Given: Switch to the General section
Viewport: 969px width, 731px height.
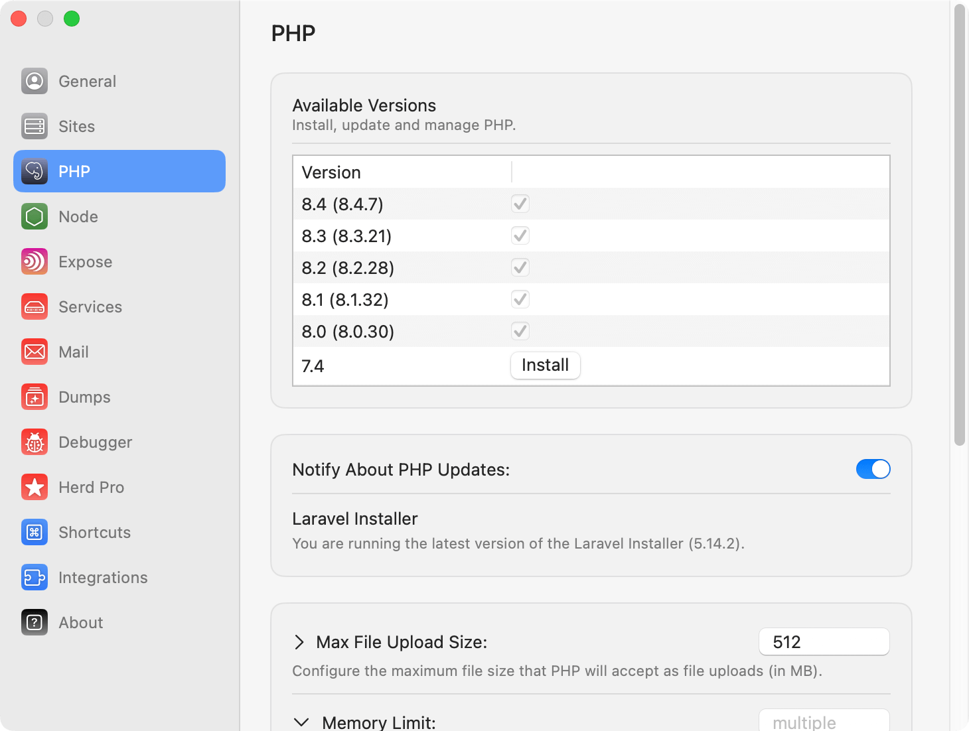Looking at the screenshot, I should click(34, 81).
